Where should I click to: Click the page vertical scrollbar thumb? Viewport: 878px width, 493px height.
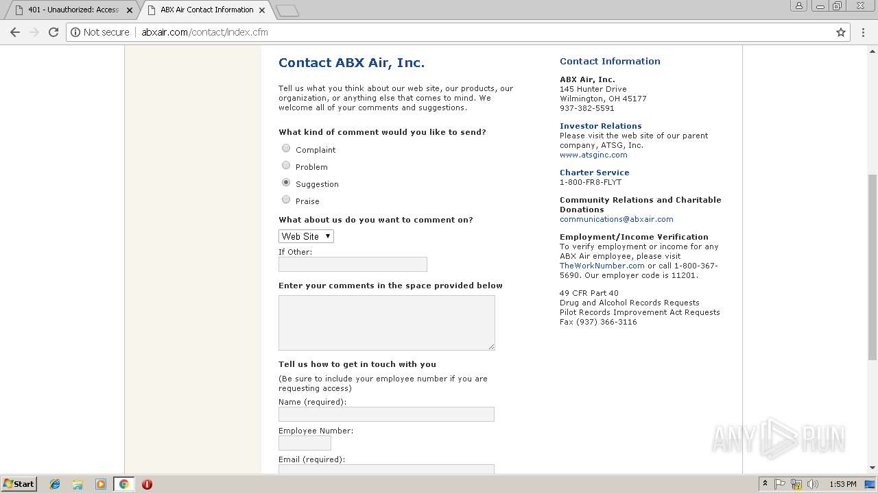tap(872, 267)
